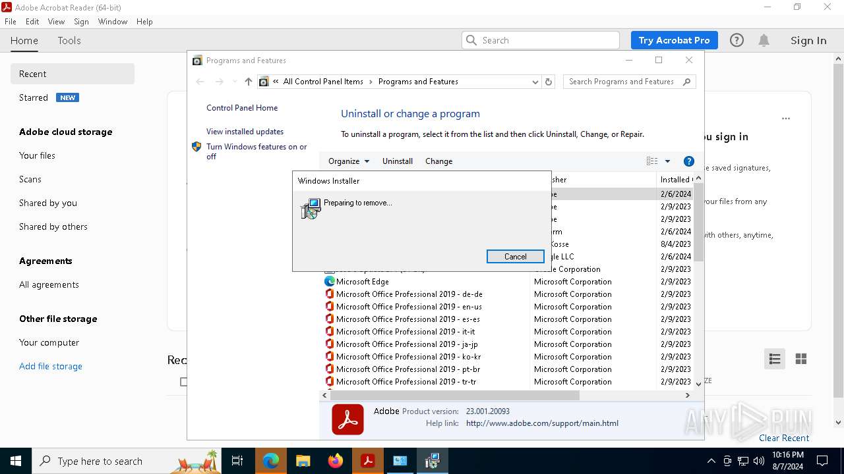This screenshot has height=474, width=844.
Task: Click the Acrobat search magnifier icon
Action: point(471,40)
